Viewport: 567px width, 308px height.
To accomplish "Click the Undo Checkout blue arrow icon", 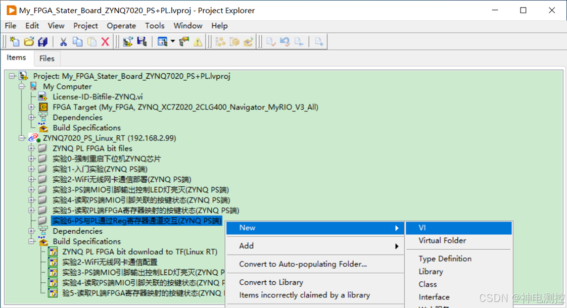I will (x=285, y=41).
